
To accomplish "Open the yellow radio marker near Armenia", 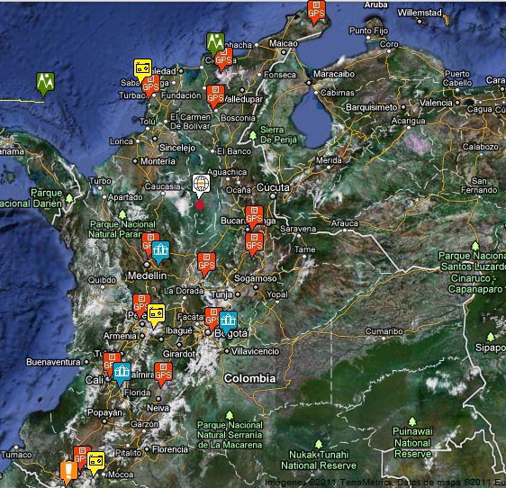I will (x=156, y=316).
